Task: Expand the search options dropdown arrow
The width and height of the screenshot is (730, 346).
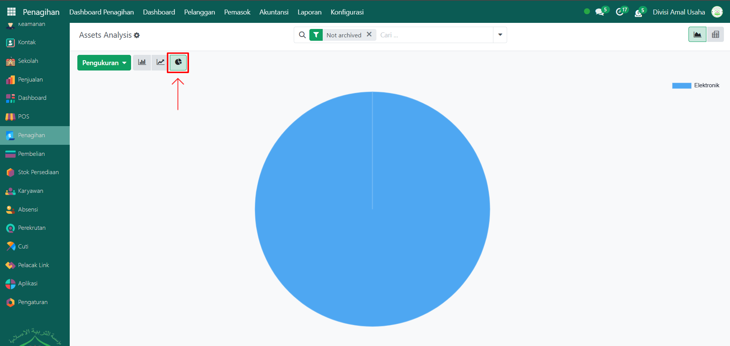Action: pos(500,35)
